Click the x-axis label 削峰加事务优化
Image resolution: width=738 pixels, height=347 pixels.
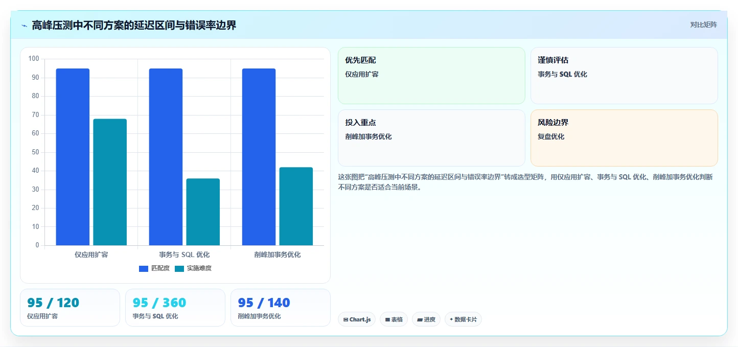(x=278, y=255)
